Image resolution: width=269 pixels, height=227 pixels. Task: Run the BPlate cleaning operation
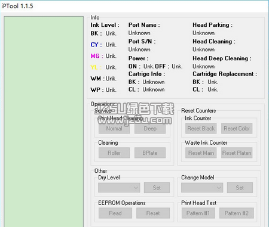point(150,153)
